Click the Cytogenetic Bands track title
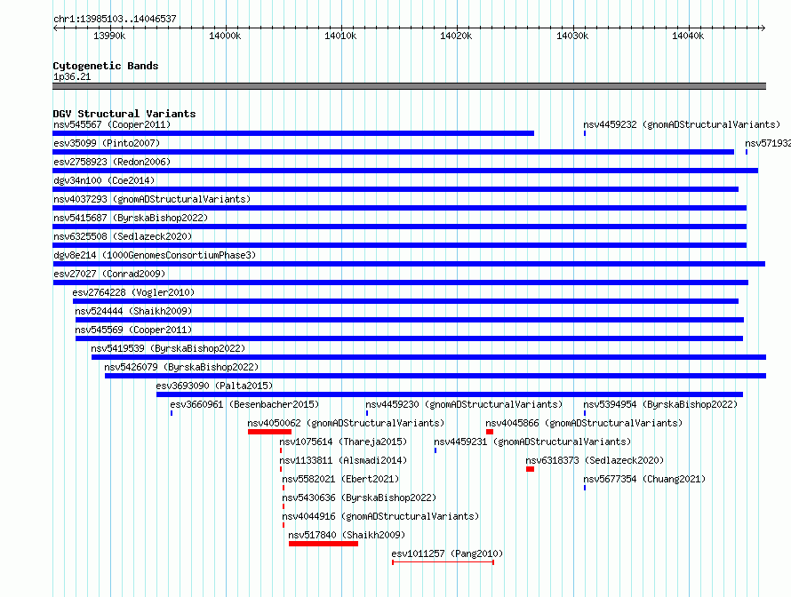The height and width of the screenshot is (597, 791). (x=106, y=66)
